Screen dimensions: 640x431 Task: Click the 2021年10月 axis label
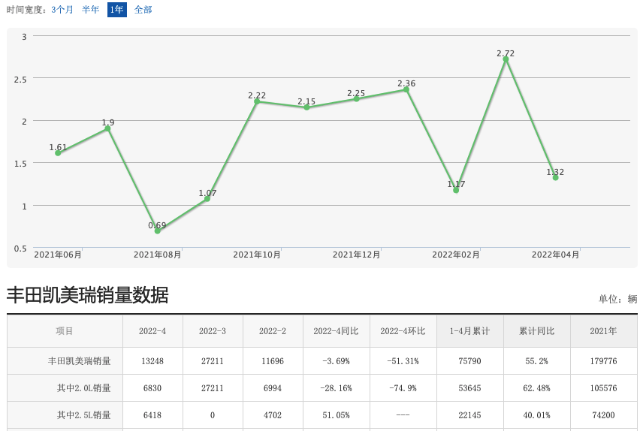click(x=257, y=255)
